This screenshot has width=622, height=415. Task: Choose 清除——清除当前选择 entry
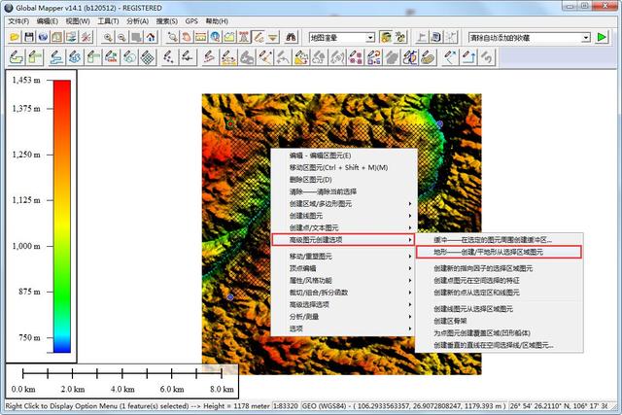[x=343, y=191]
